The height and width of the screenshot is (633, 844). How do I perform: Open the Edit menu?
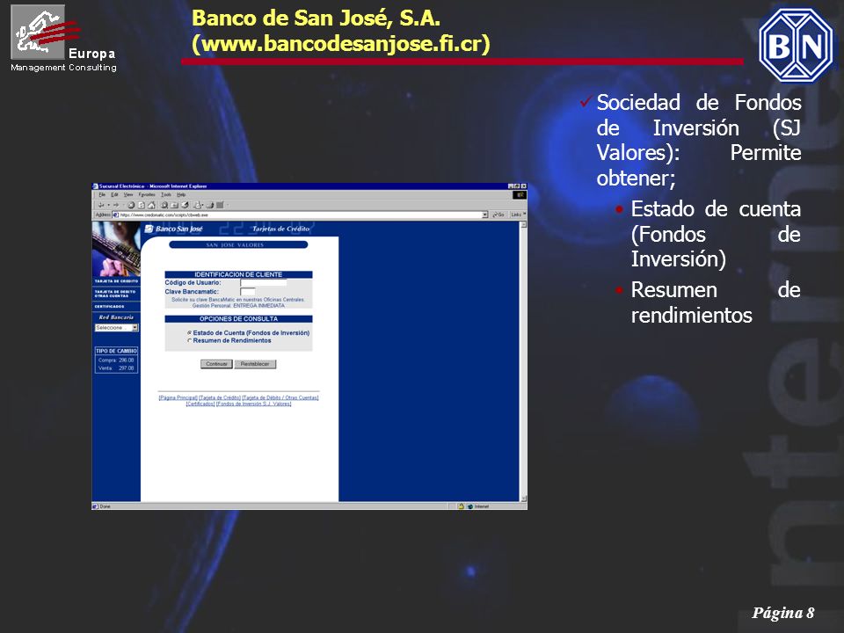[114, 195]
